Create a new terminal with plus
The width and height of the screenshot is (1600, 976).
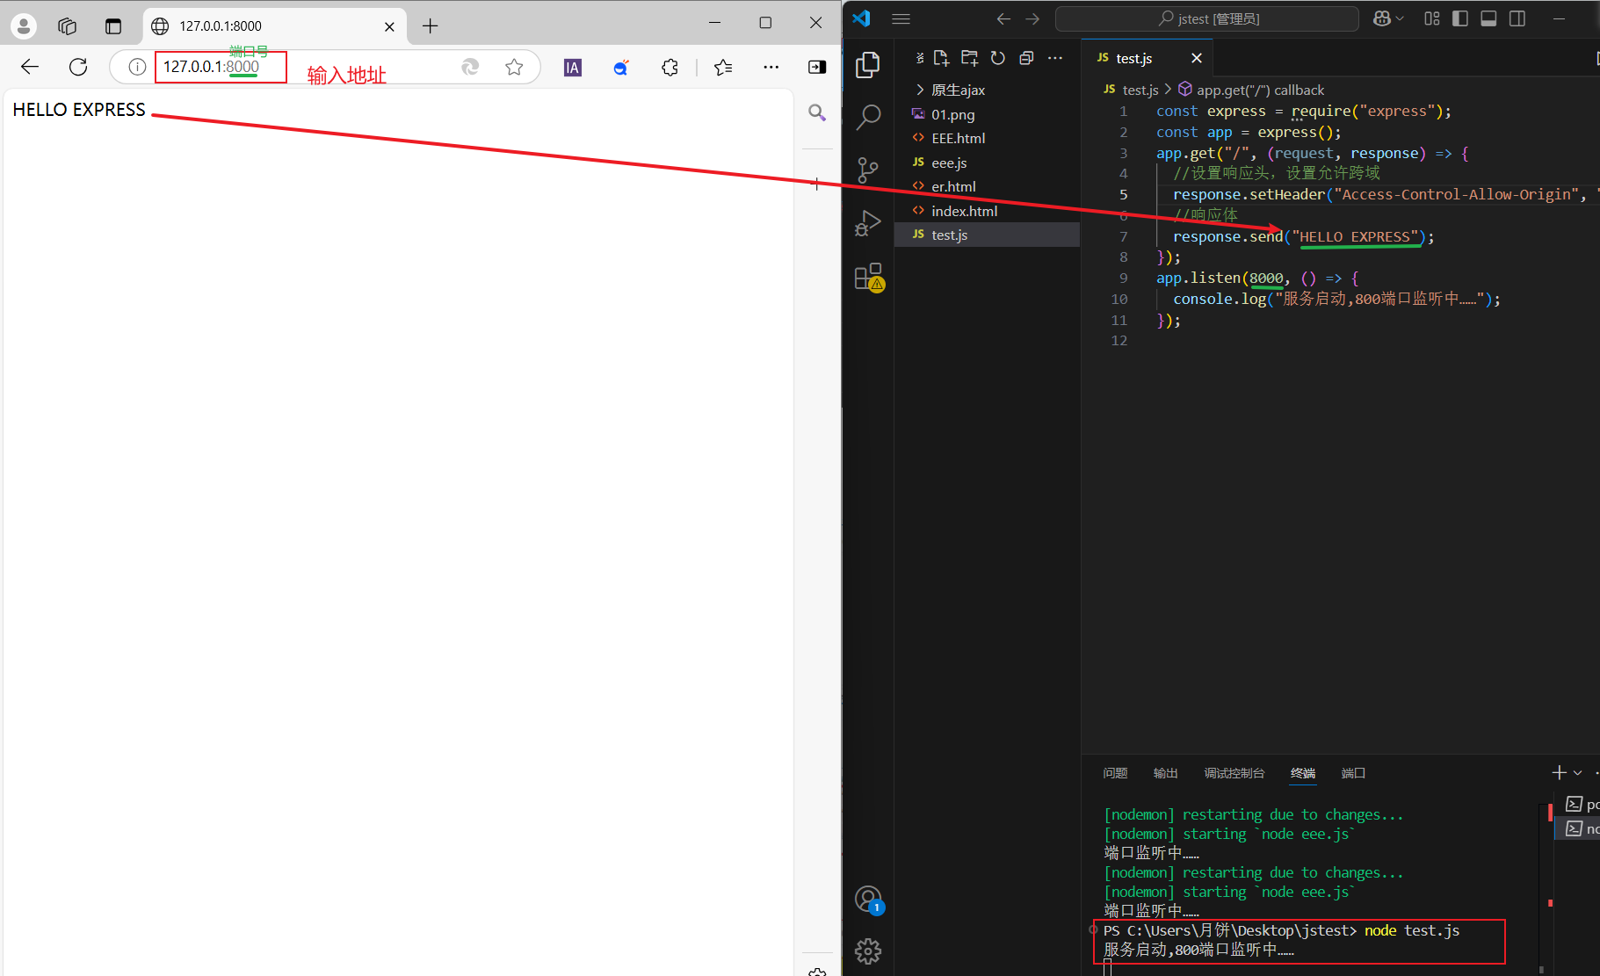click(1559, 773)
